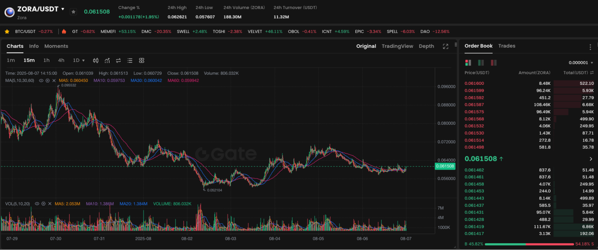This screenshot has height=250, width=598.
Task: Open chart panel drag-handle menu icon
Action: click(x=456, y=45)
